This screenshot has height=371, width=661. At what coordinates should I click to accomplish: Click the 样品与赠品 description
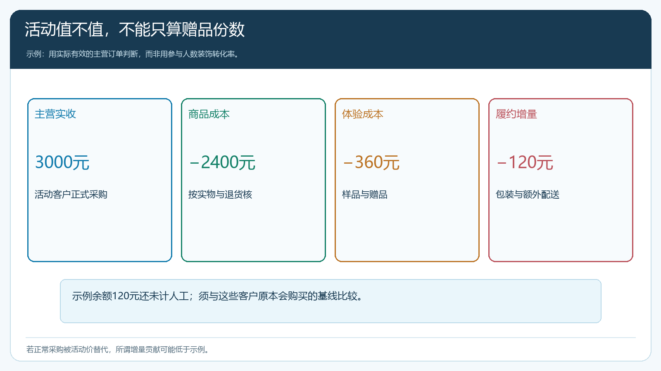(365, 195)
